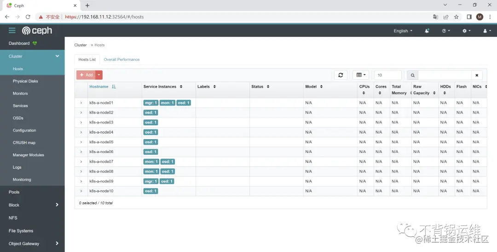Open the Add button dropdown caret
This screenshot has width=497, height=252.
[x=99, y=75]
